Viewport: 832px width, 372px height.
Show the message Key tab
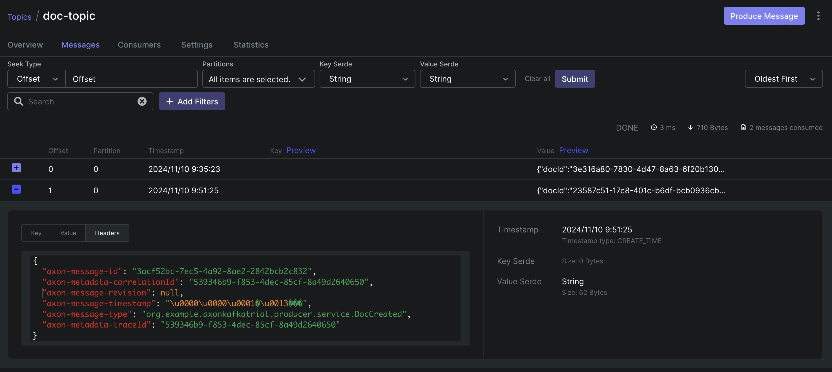(36, 233)
